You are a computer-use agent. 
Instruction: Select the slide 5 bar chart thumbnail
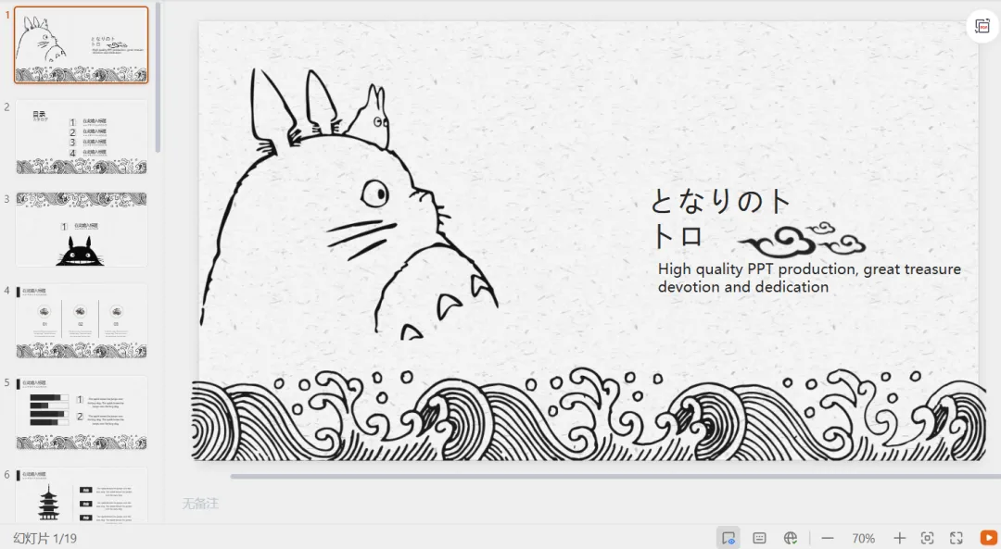click(81, 413)
